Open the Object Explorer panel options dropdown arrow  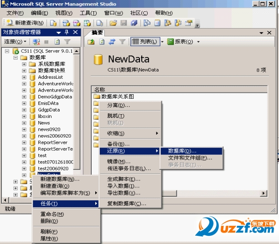[59, 32]
